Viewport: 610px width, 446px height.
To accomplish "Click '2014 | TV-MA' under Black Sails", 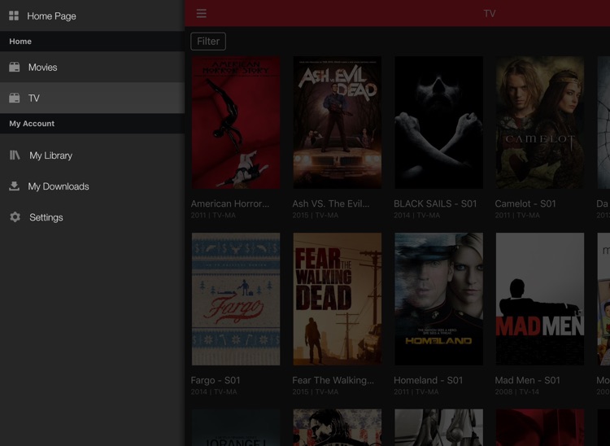I will pyautogui.click(x=416, y=215).
